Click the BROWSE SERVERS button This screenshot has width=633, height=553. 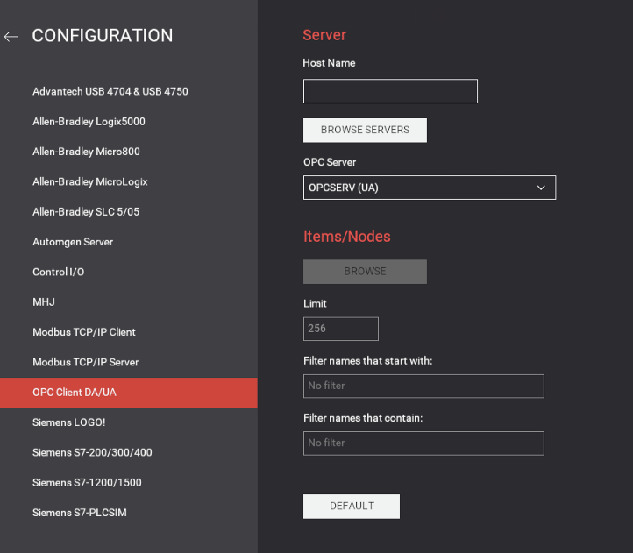365,130
